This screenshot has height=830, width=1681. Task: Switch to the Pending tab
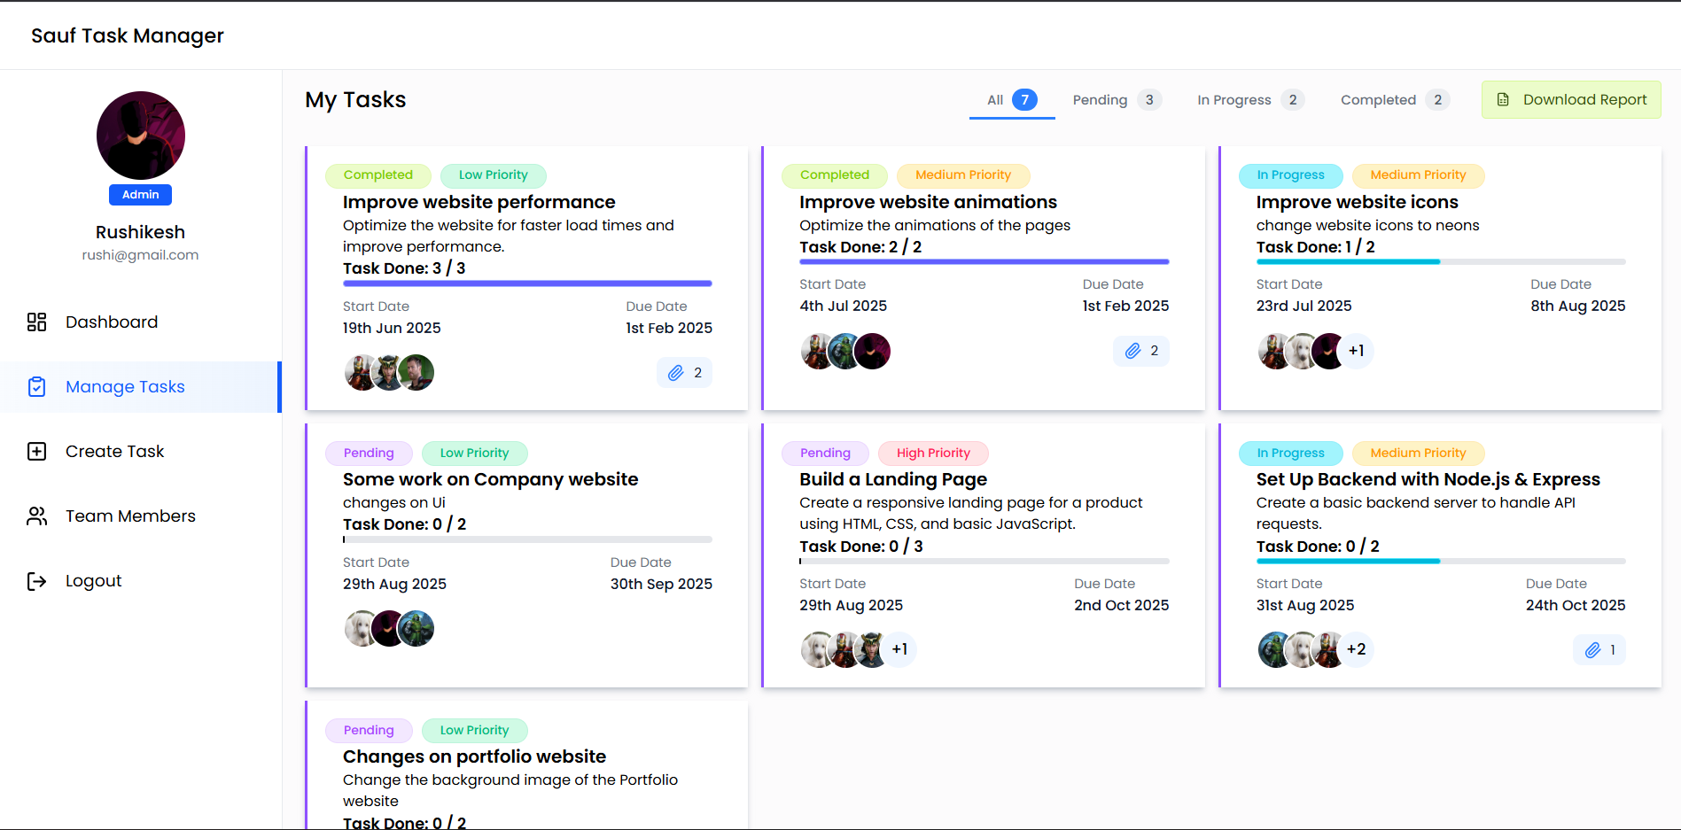click(1101, 99)
